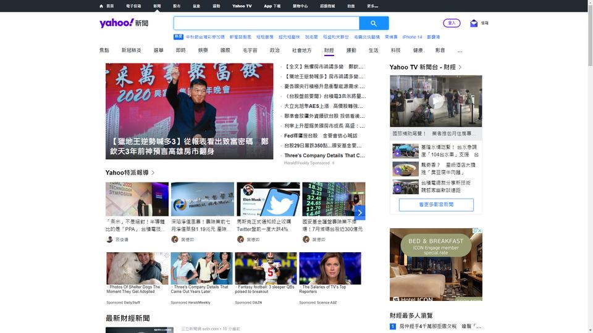
Task: Open top-ranked 房仲經手4千萬 article
Action: (x=440, y=326)
